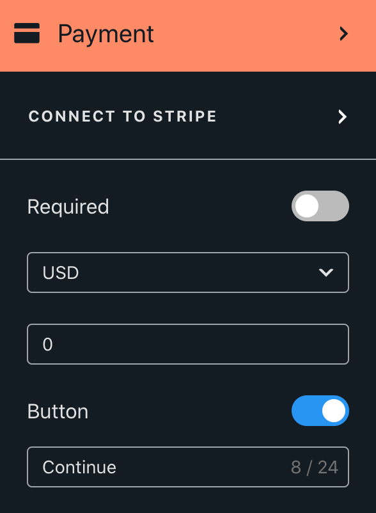Click the USD text in the currency selector
376x513 pixels.
(x=61, y=273)
